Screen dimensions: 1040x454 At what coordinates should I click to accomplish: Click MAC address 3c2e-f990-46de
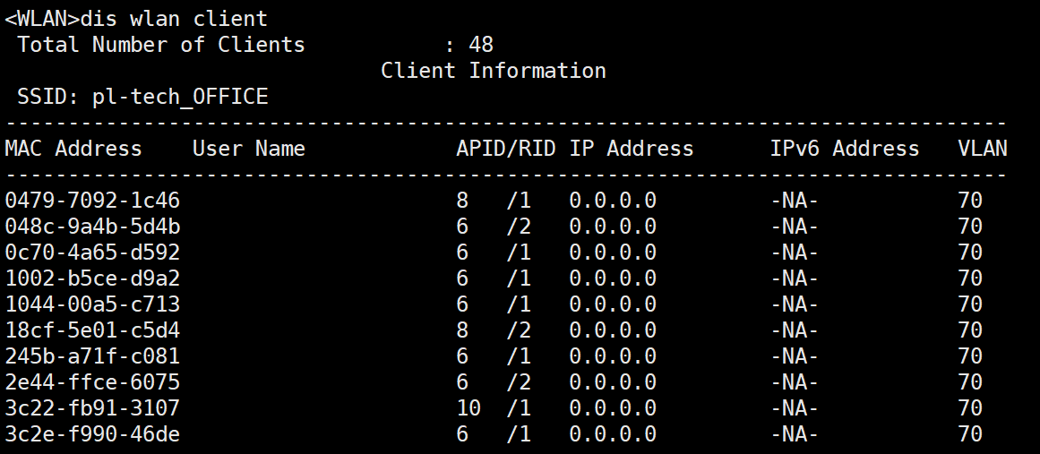[x=92, y=434]
